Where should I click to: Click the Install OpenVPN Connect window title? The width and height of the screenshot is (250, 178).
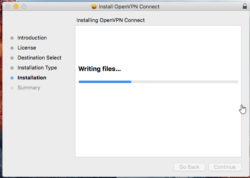pos(129,6)
